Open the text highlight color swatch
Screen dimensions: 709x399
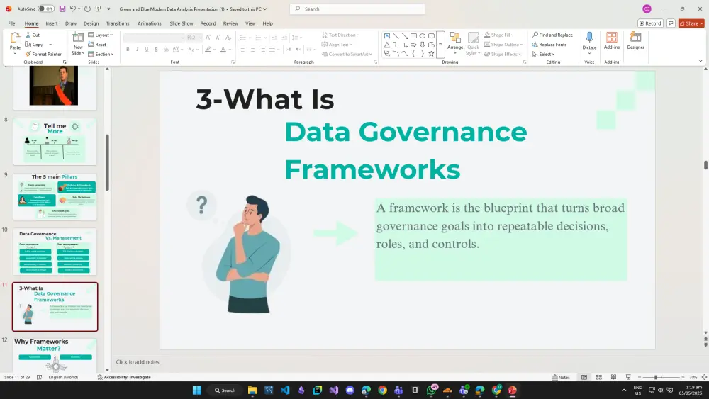pyautogui.click(x=208, y=49)
